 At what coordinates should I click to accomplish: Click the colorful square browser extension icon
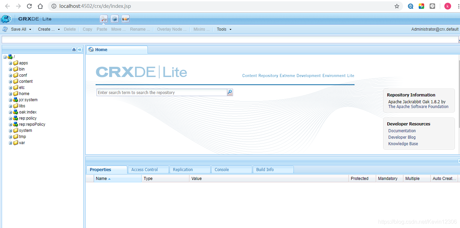pyautogui.click(x=421, y=6)
